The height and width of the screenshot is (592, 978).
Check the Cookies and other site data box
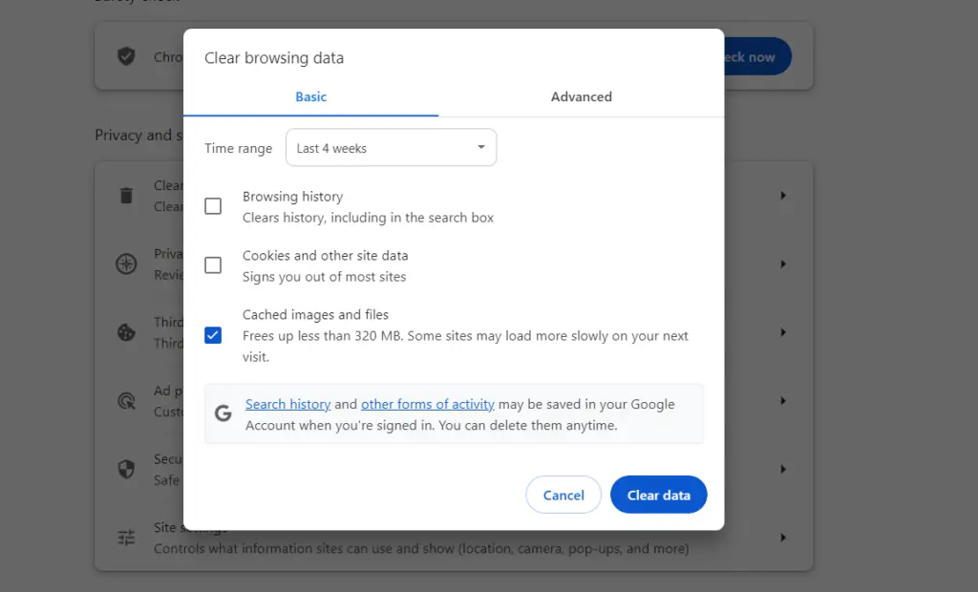coord(213,265)
